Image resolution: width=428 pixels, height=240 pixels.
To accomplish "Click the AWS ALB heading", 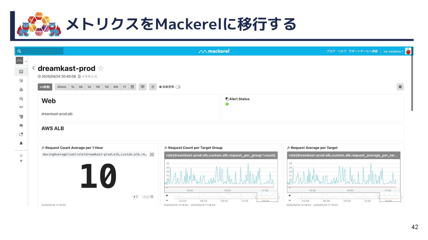I will click(x=53, y=129).
